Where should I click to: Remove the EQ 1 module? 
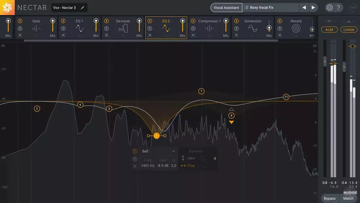(63, 35)
